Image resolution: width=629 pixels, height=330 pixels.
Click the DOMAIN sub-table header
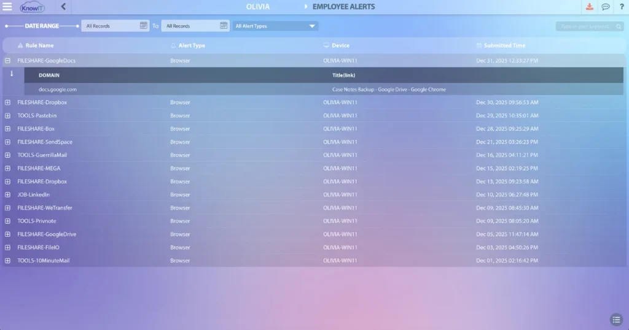pyautogui.click(x=49, y=75)
